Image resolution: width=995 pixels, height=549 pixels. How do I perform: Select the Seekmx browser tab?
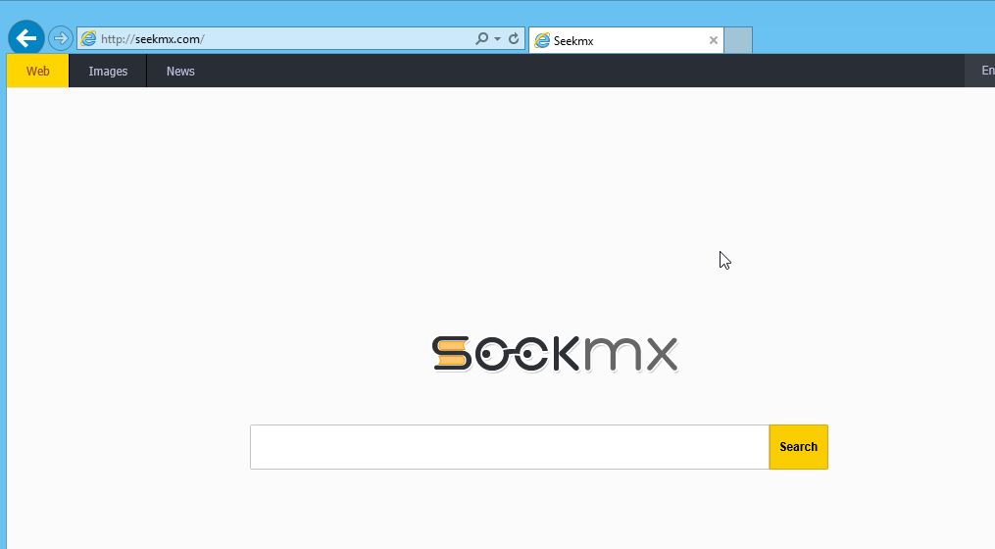[625, 40]
